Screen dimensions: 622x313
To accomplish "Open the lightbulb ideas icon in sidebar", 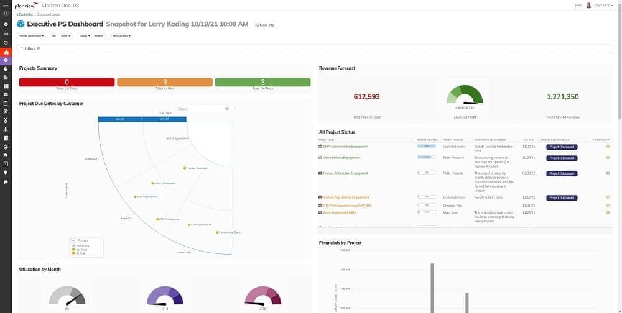I will 6,173.
